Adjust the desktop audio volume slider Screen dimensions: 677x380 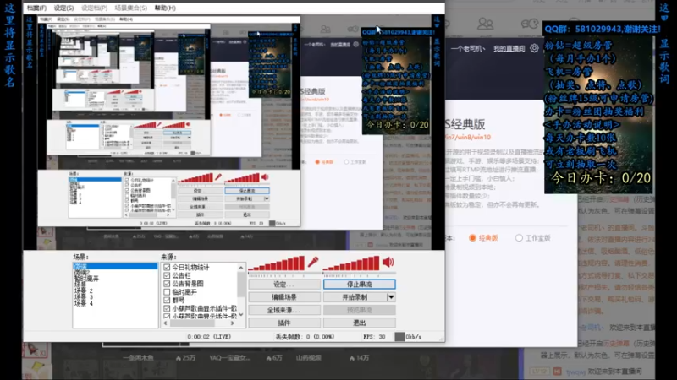(352, 263)
